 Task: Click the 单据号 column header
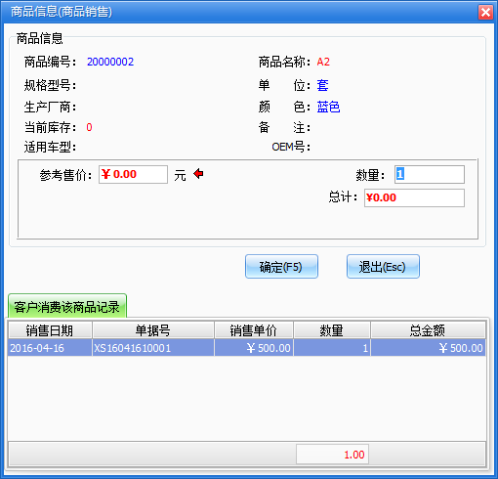pos(153,330)
